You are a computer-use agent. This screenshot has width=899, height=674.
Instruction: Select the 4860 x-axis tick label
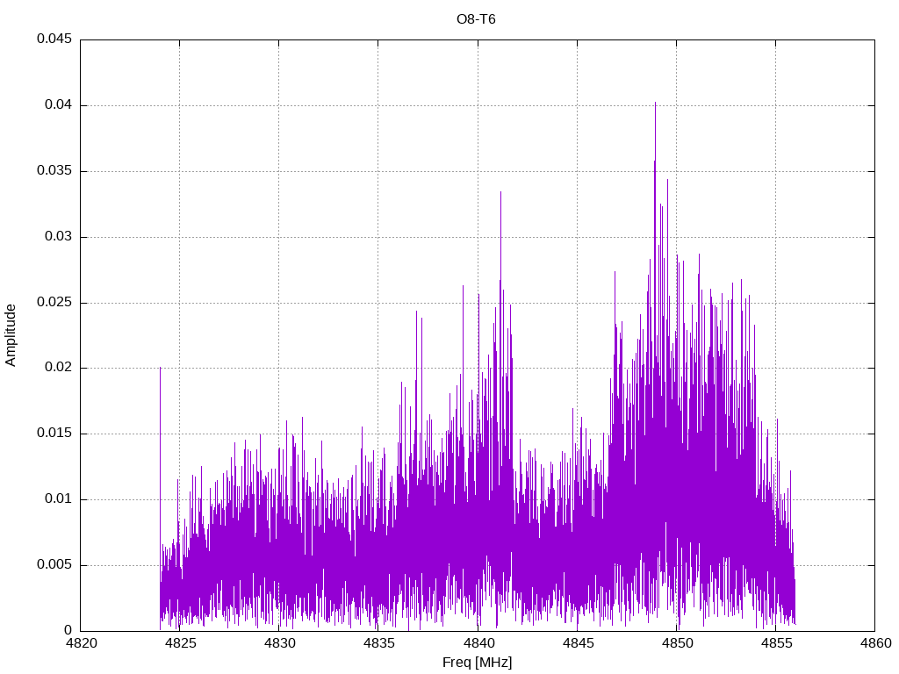(874, 643)
